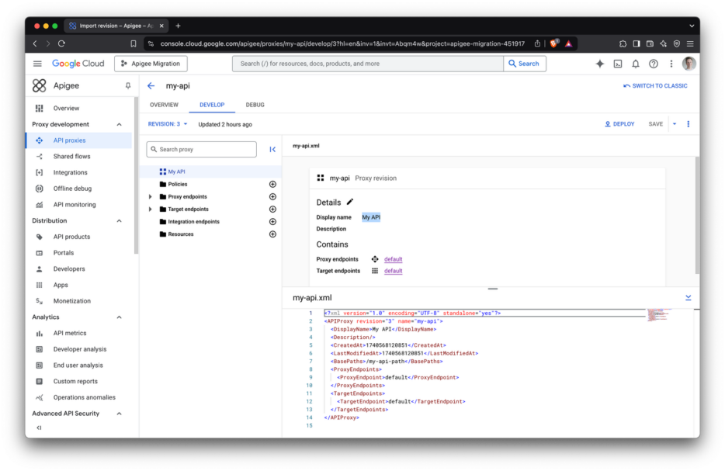Open the Save options dropdown arrow
Screen dimensions: 725x471
[675, 124]
